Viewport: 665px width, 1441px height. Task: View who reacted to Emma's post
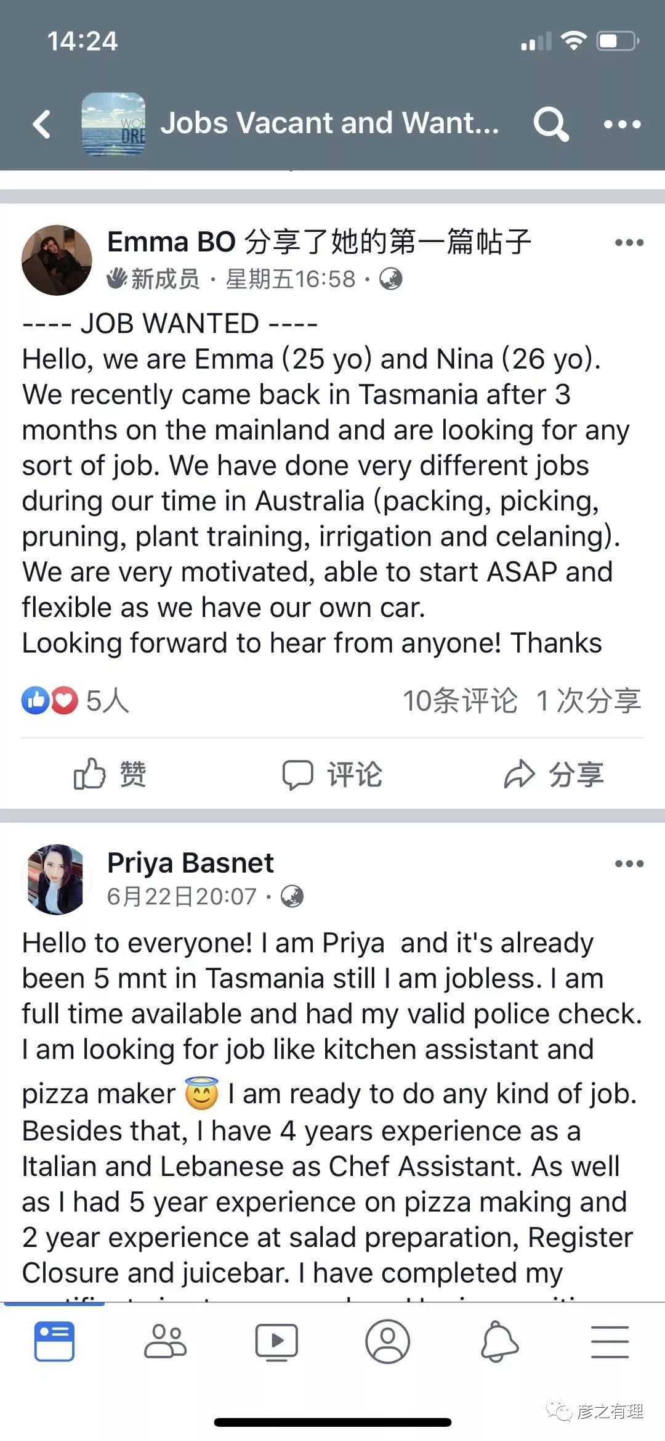point(75,701)
